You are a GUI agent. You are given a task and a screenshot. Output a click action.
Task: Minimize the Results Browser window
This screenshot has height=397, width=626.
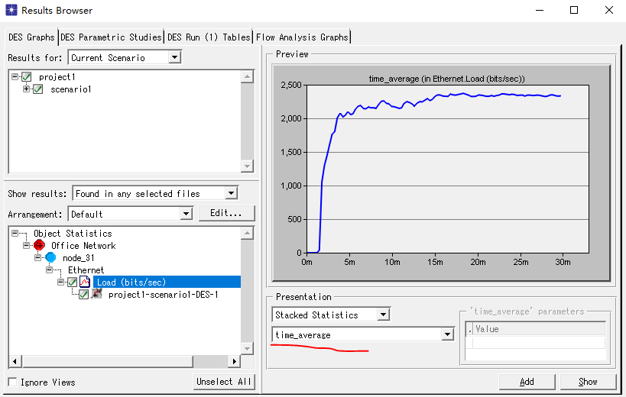point(540,10)
